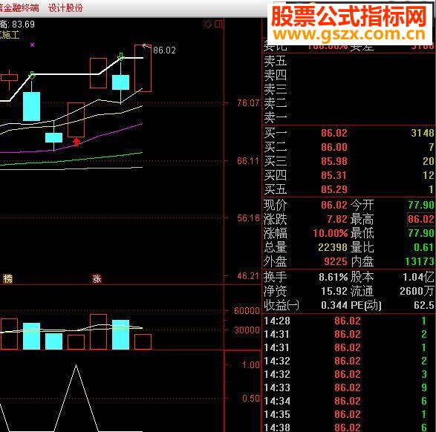Screen dimensions: 436x432
Task: Click the 流通 value 2600万
Action: pyautogui.click(x=417, y=291)
